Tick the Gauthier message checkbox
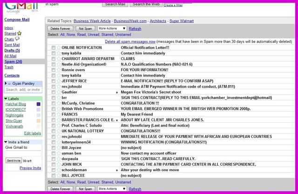Screen dimensions: 298x194 pyautogui.click(x=54, y=92)
